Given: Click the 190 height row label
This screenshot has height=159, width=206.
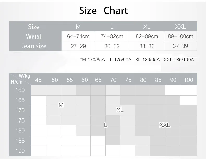Looking at the screenshot, I should coord(20,151).
